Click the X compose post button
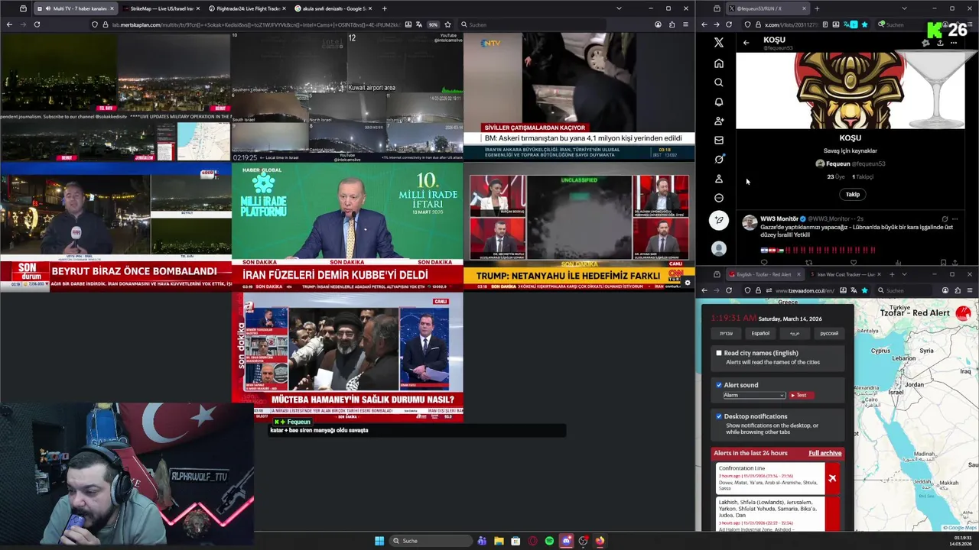Image resolution: width=979 pixels, height=550 pixels. (x=718, y=220)
